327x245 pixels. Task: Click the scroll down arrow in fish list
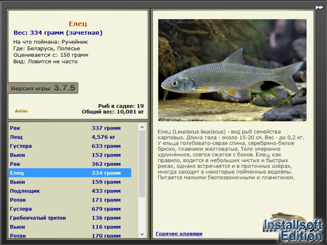(x=142, y=234)
